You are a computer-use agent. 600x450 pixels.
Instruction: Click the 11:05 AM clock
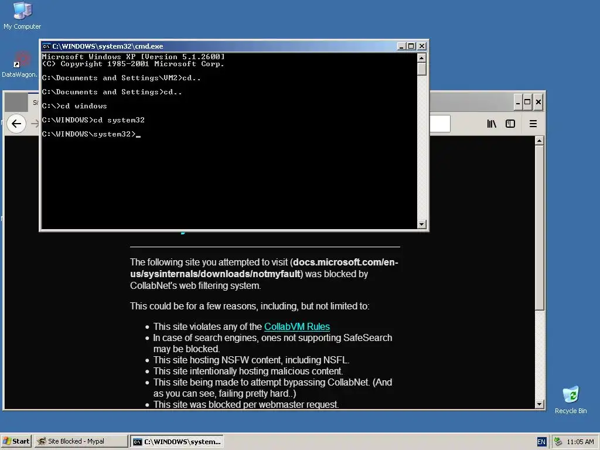point(580,442)
